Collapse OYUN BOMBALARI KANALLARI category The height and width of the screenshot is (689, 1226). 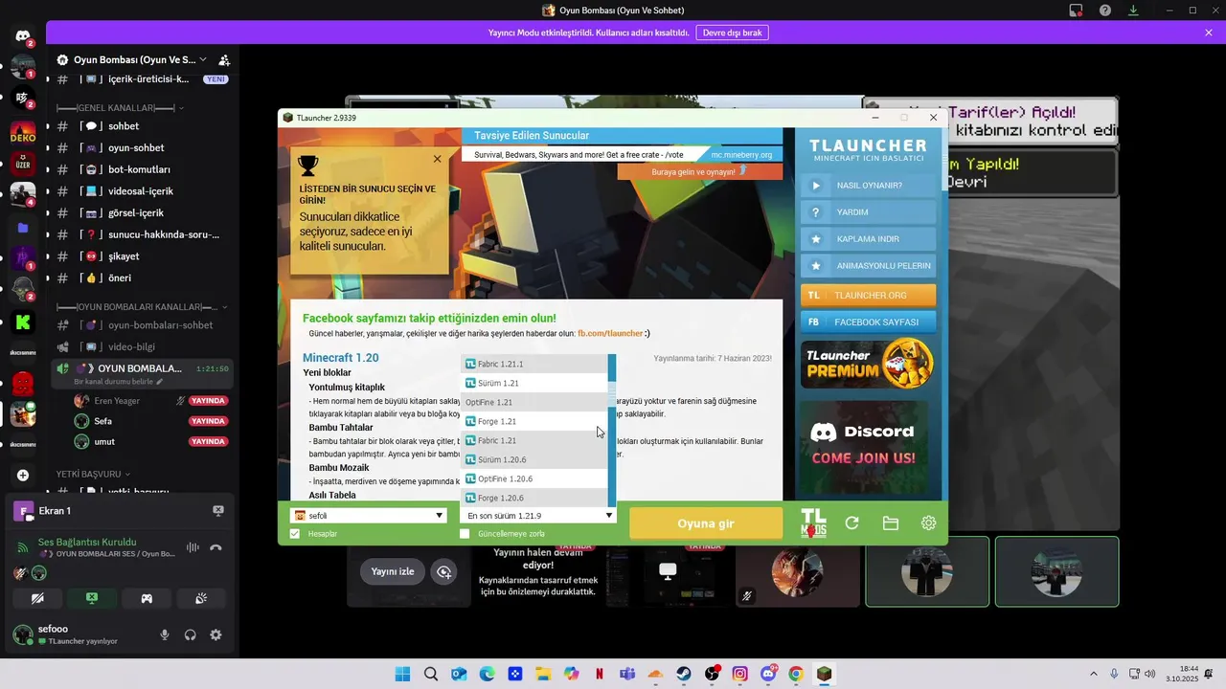(142, 307)
